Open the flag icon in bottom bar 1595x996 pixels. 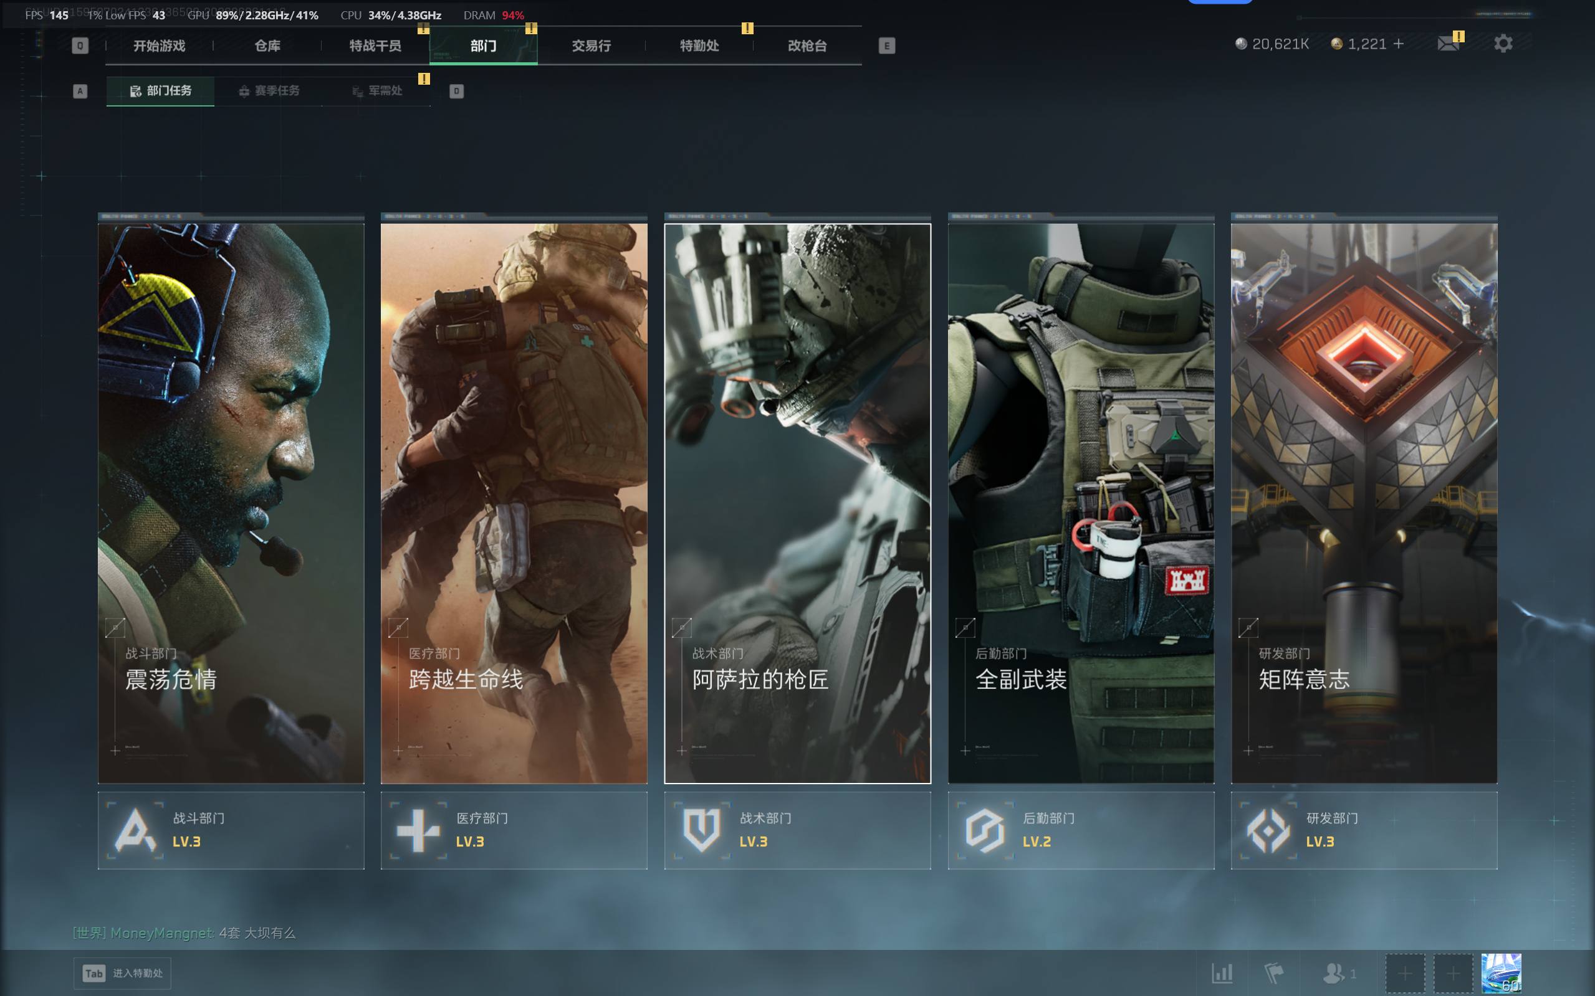[x=1274, y=973]
